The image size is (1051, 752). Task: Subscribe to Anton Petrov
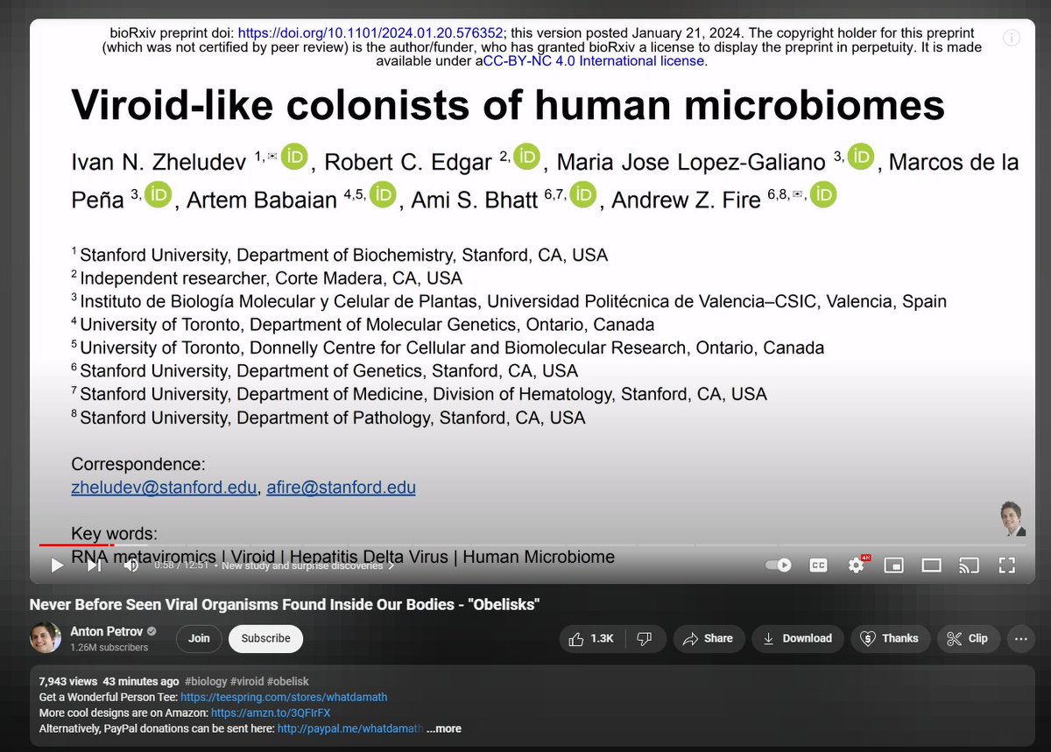(265, 638)
